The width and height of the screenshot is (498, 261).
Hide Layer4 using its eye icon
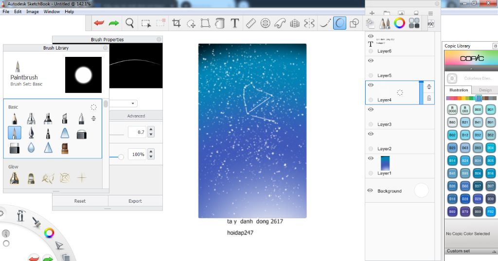coord(371,85)
